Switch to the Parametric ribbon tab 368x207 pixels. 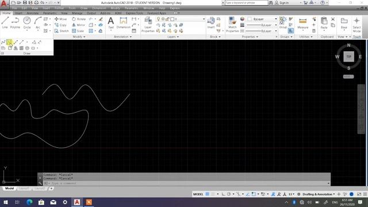tap(50, 13)
